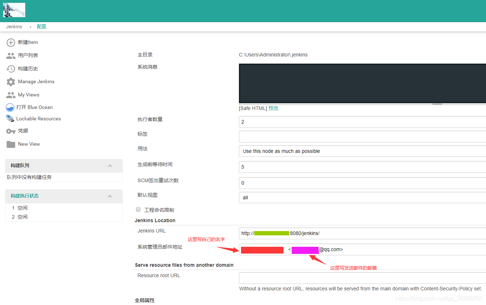This screenshot has height=305, width=486.
Task: Click the 新建Item plus icon
Action: pyautogui.click(x=11, y=42)
